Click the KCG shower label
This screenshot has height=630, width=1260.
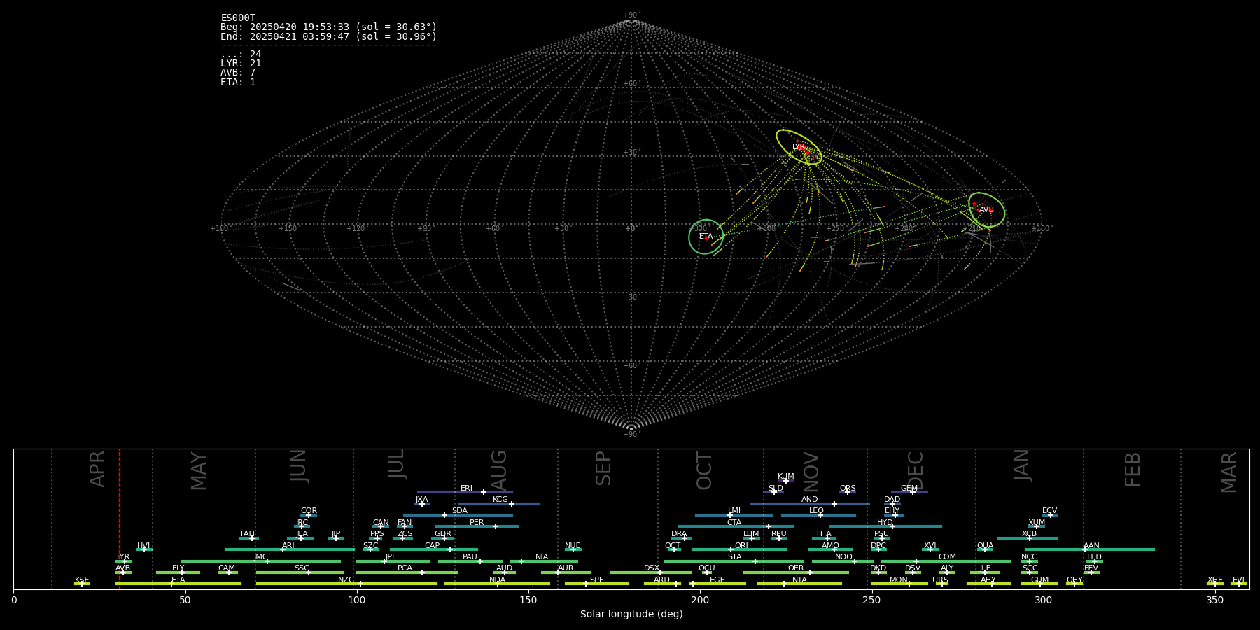(500, 500)
